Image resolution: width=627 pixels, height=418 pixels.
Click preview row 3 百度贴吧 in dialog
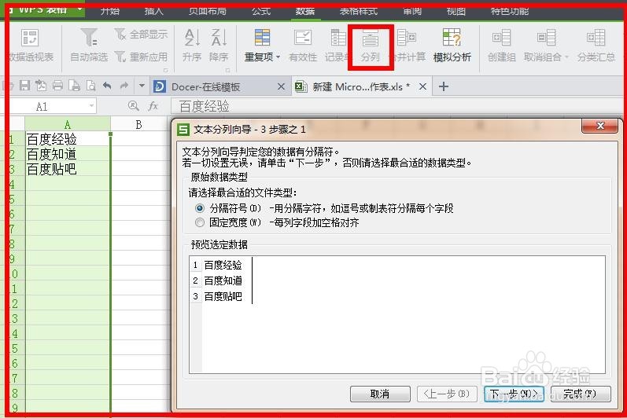223,296
